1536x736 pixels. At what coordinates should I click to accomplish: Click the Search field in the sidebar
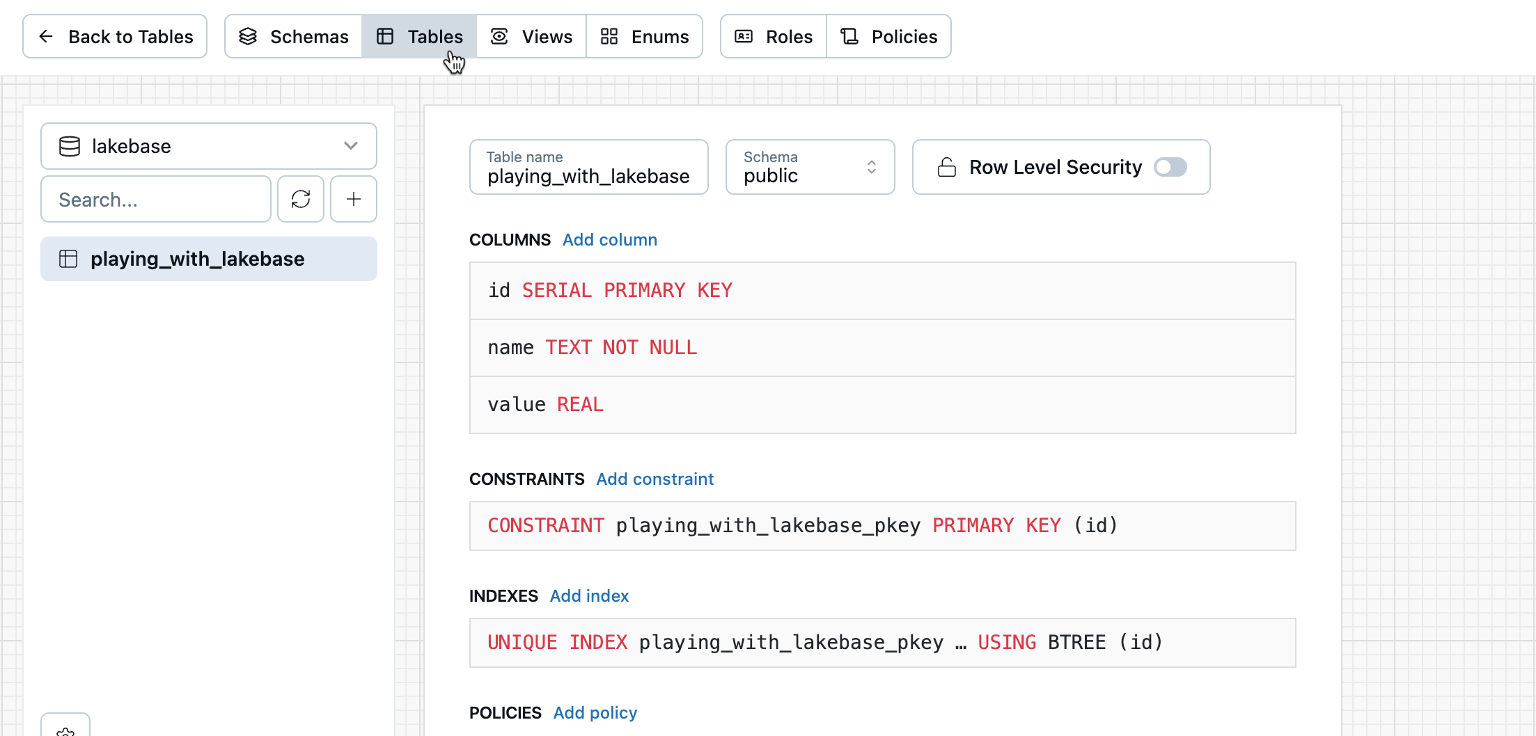(155, 199)
